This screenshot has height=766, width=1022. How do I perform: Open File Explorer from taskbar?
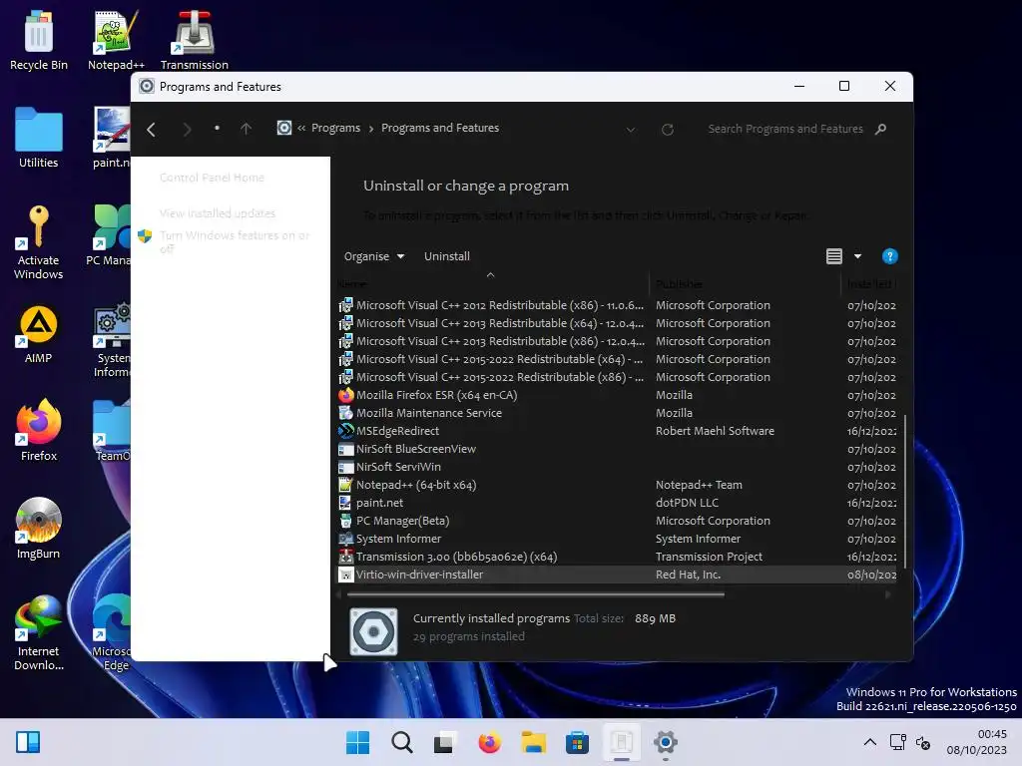[x=533, y=742]
